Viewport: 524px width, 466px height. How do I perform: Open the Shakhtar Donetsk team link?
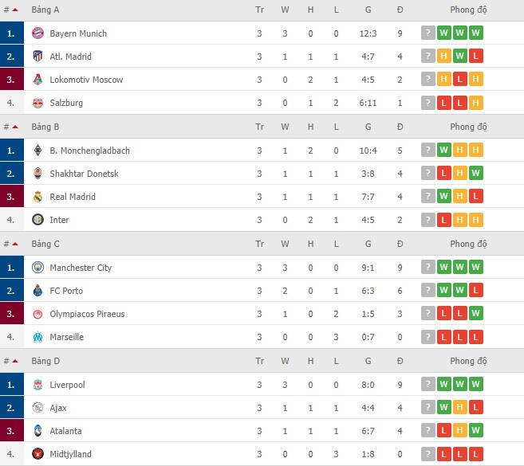(84, 174)
